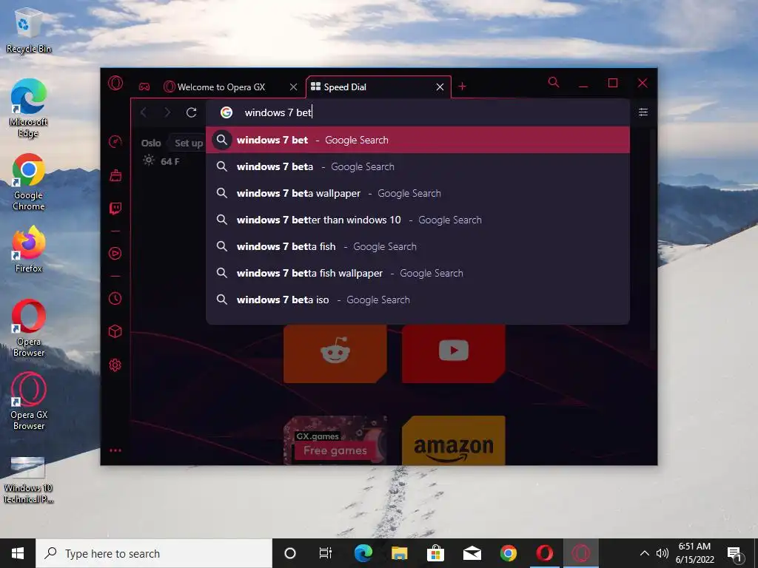
Task: Choose 'windows 7 better than windows 10'
Action: [x=417, y=220]
